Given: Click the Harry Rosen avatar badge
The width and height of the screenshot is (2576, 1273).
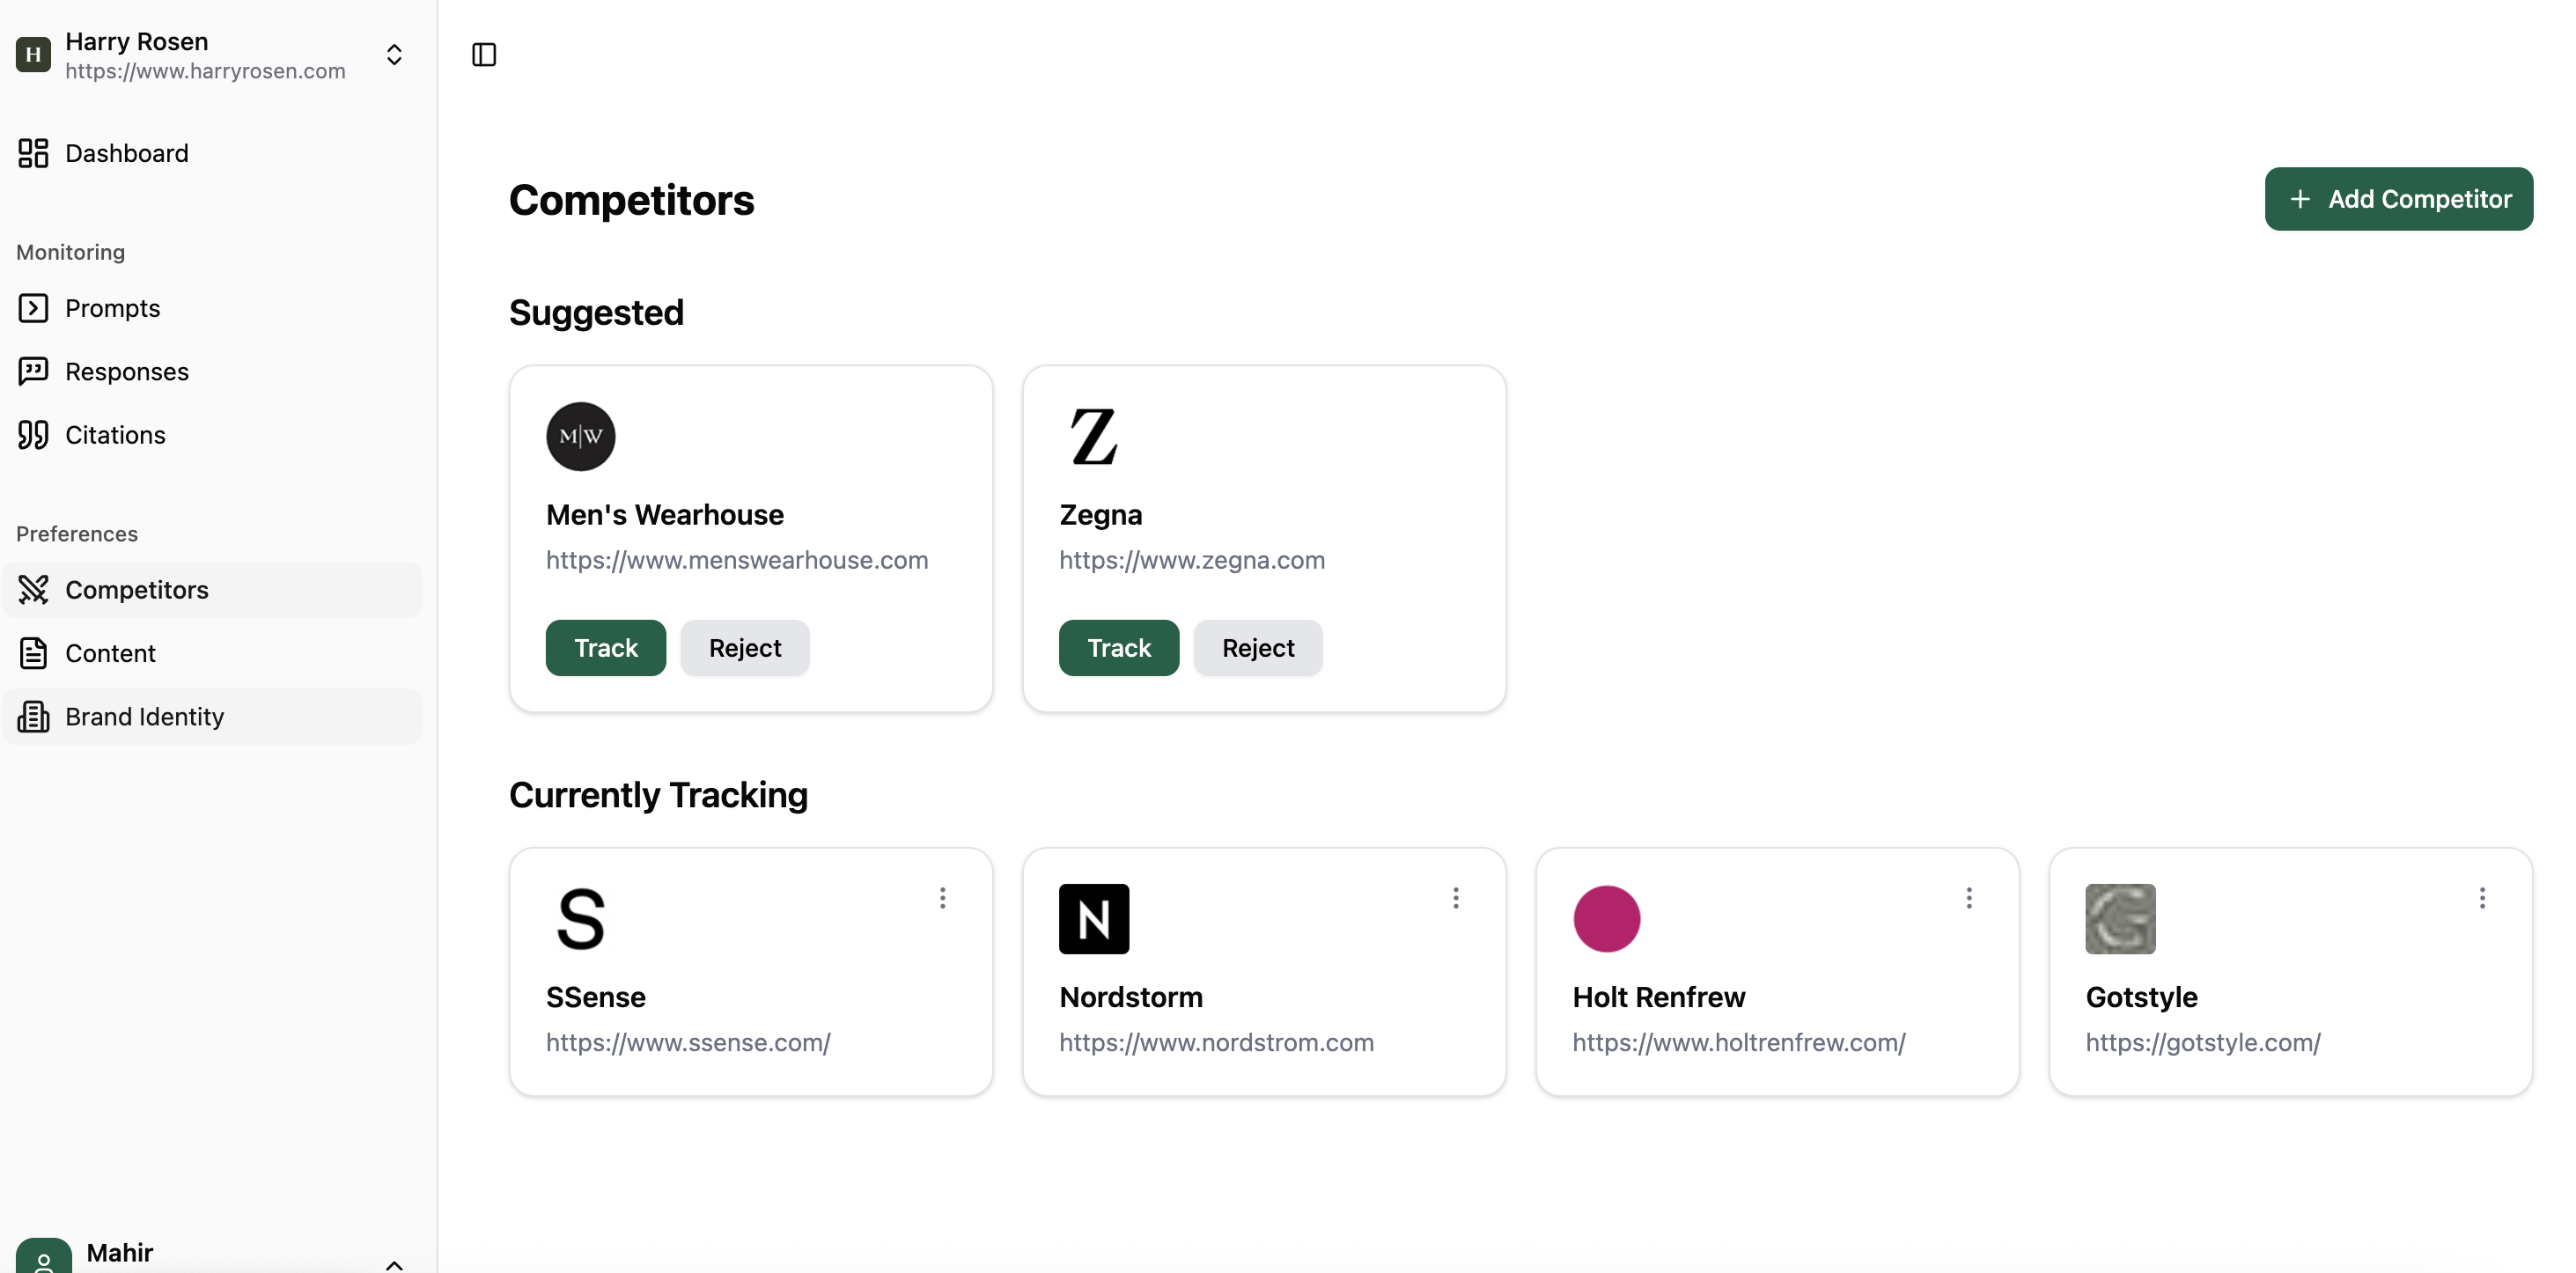Looking at the screenshot, I should point(34,55).
